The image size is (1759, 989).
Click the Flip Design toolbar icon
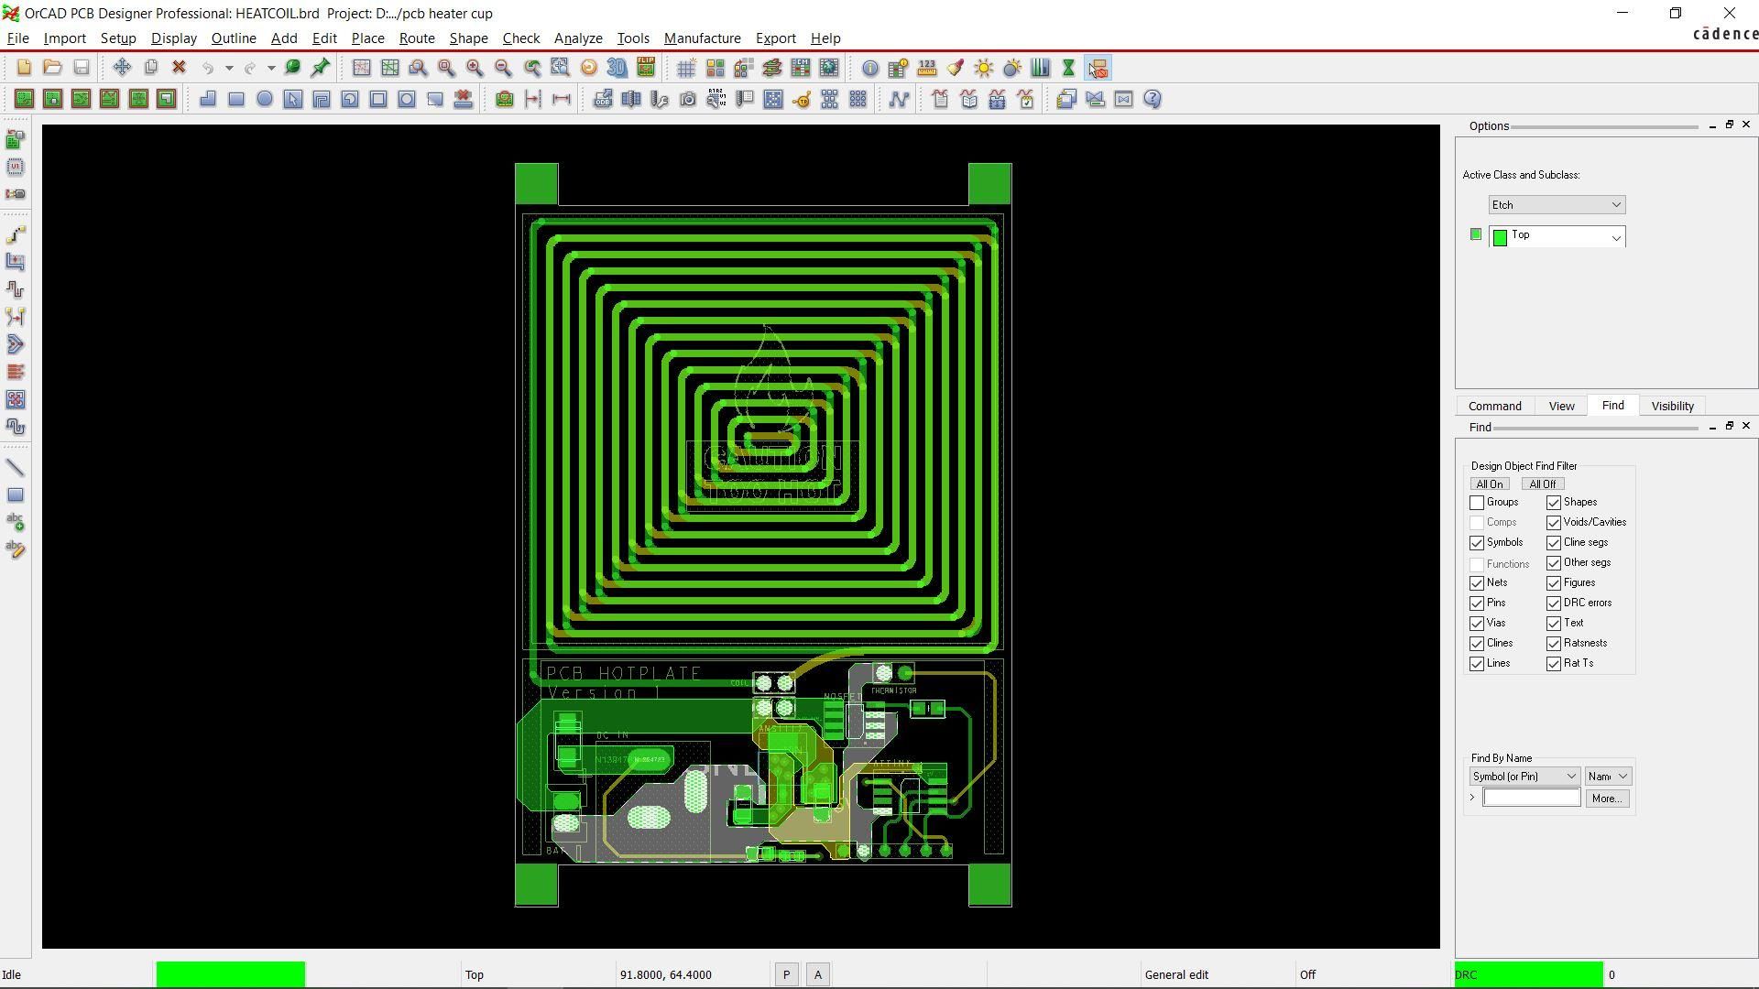[646, 67]
